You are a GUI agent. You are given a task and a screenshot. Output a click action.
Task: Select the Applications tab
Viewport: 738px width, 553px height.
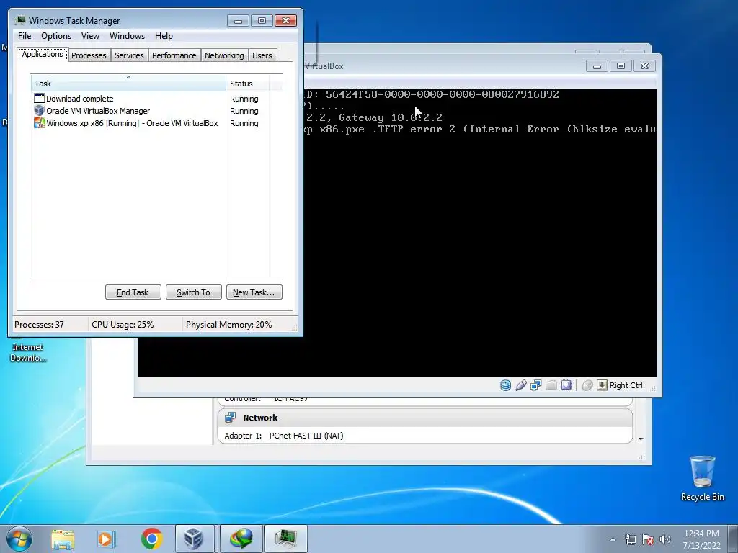43,54
